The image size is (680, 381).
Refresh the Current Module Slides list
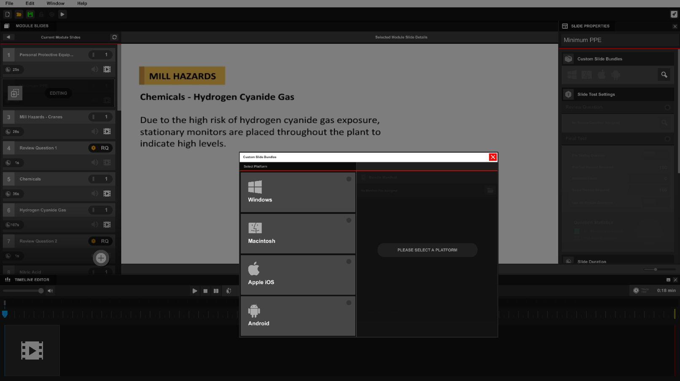click(x=114, y=37)
